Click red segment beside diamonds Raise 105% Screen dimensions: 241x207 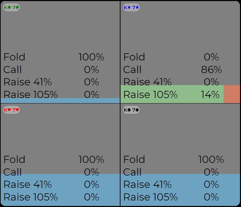tap(231, 94)
